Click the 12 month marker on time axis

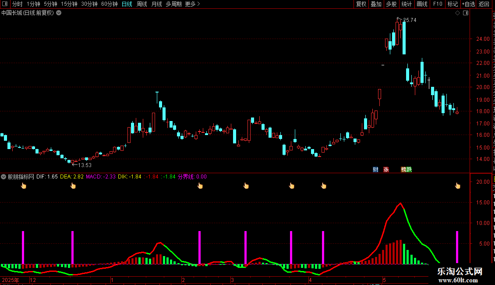32,280
